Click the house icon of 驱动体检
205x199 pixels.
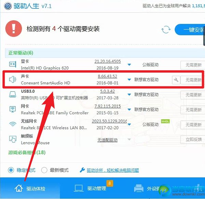pos(19,188)
